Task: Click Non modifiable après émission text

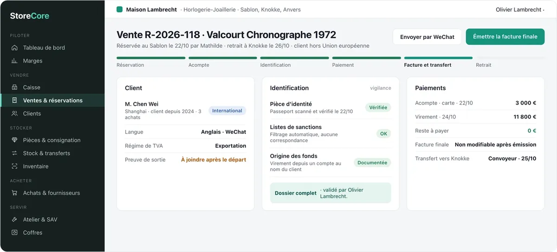Action: point(496,145)
